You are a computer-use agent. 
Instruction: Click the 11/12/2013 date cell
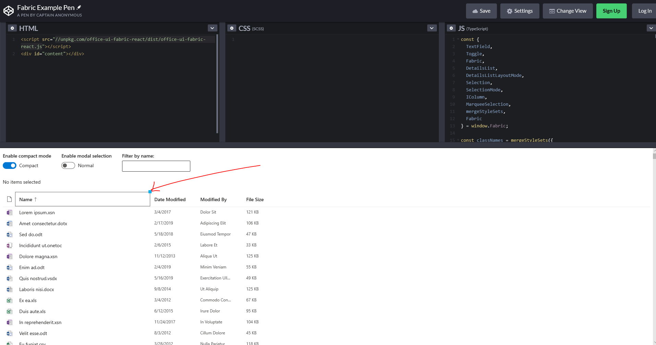tap(165, 256)
